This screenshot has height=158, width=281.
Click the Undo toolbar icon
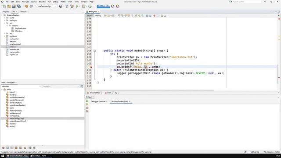click(x=26, y=6)
